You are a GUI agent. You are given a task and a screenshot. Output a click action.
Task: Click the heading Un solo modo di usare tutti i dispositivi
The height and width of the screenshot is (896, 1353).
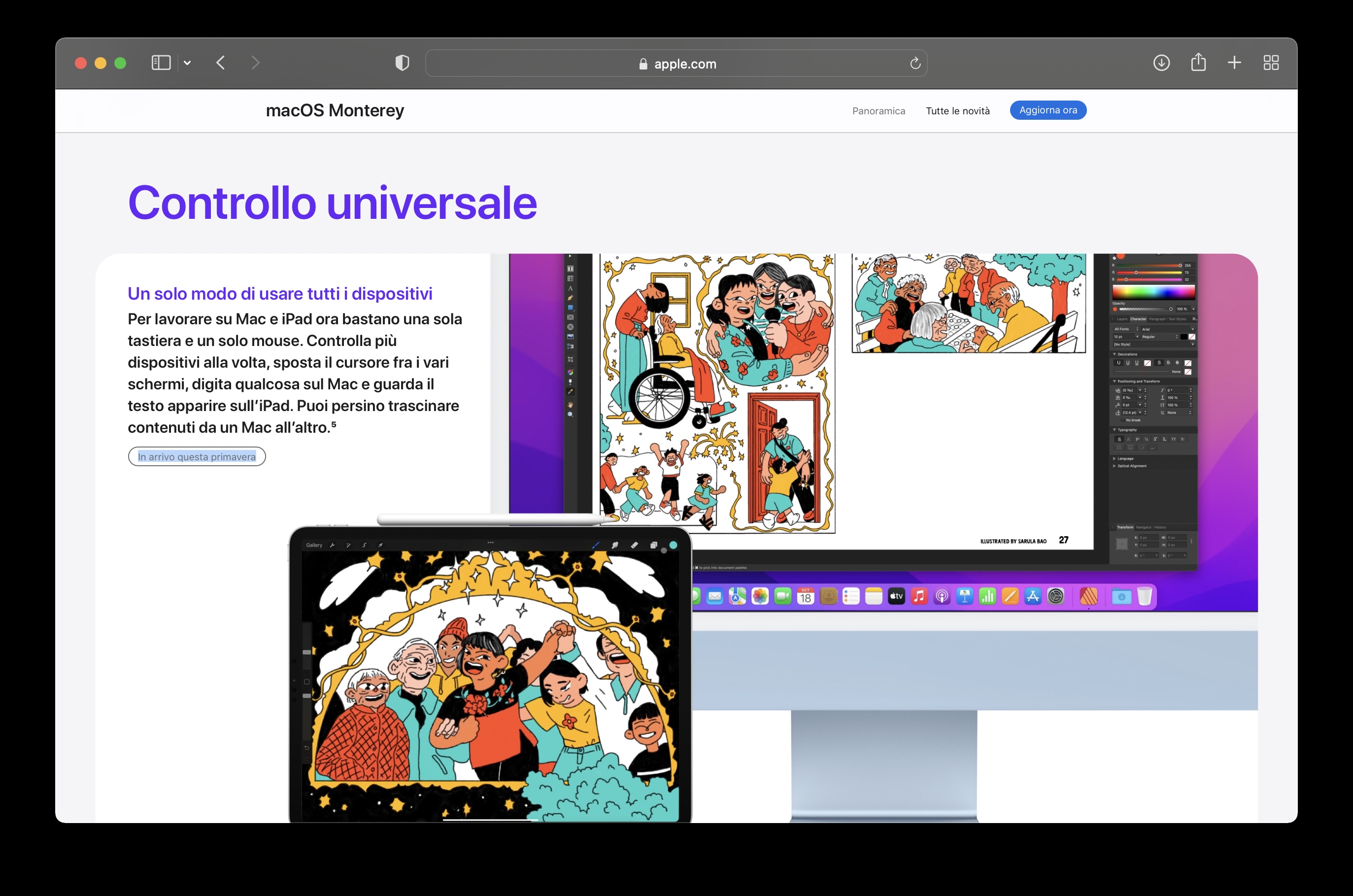280,294
